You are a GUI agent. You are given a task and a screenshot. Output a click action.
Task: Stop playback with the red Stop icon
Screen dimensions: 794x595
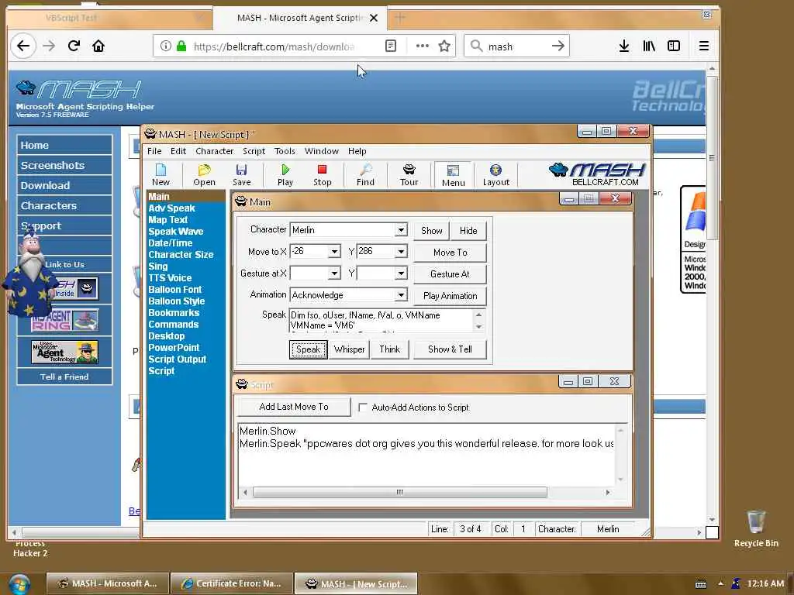tap(322, 174)
